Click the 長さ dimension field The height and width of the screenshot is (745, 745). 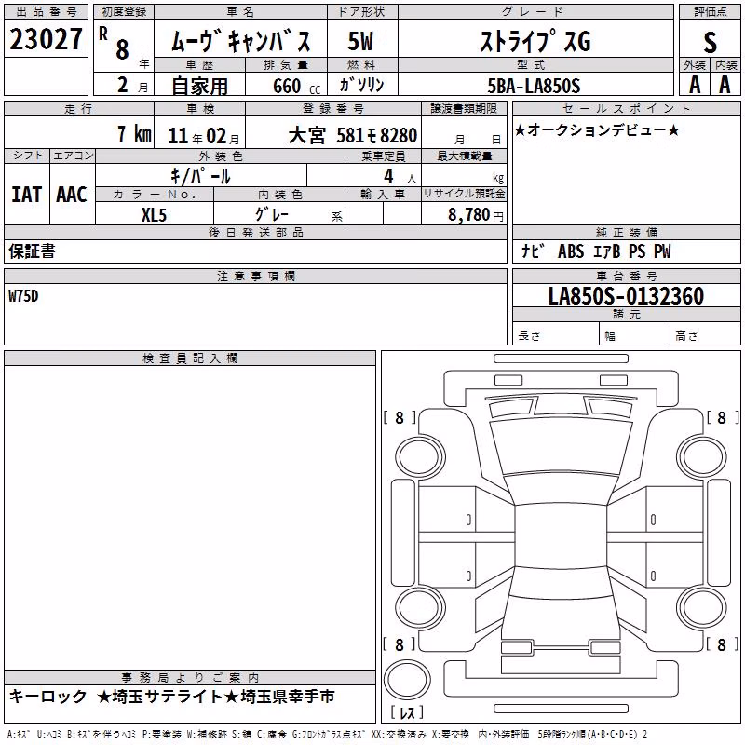tap(556, 333)
